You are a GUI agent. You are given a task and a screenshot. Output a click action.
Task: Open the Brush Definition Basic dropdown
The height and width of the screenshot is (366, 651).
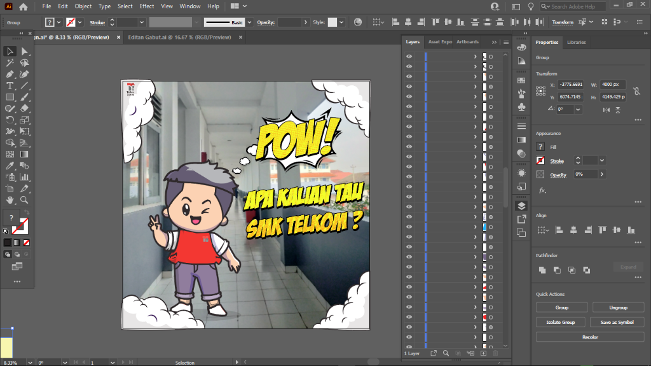click(x=249, y=22)
